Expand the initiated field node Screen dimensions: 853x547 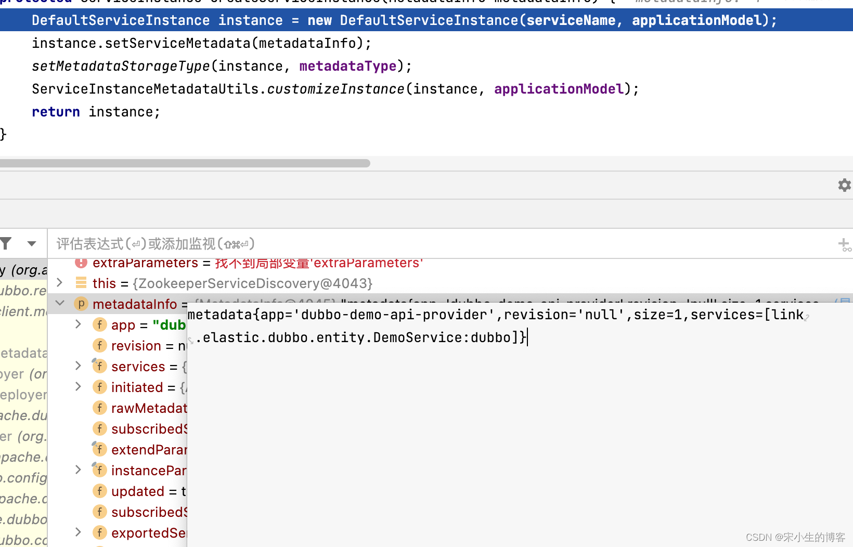click(79, 387)
